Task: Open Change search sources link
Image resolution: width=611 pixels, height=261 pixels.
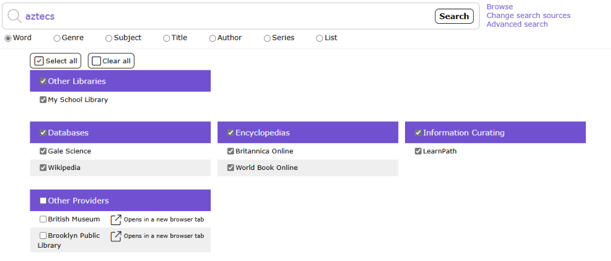Action: [528, 16]
